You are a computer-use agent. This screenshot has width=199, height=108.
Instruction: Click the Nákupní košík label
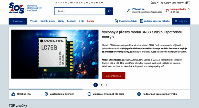point(178,9)
